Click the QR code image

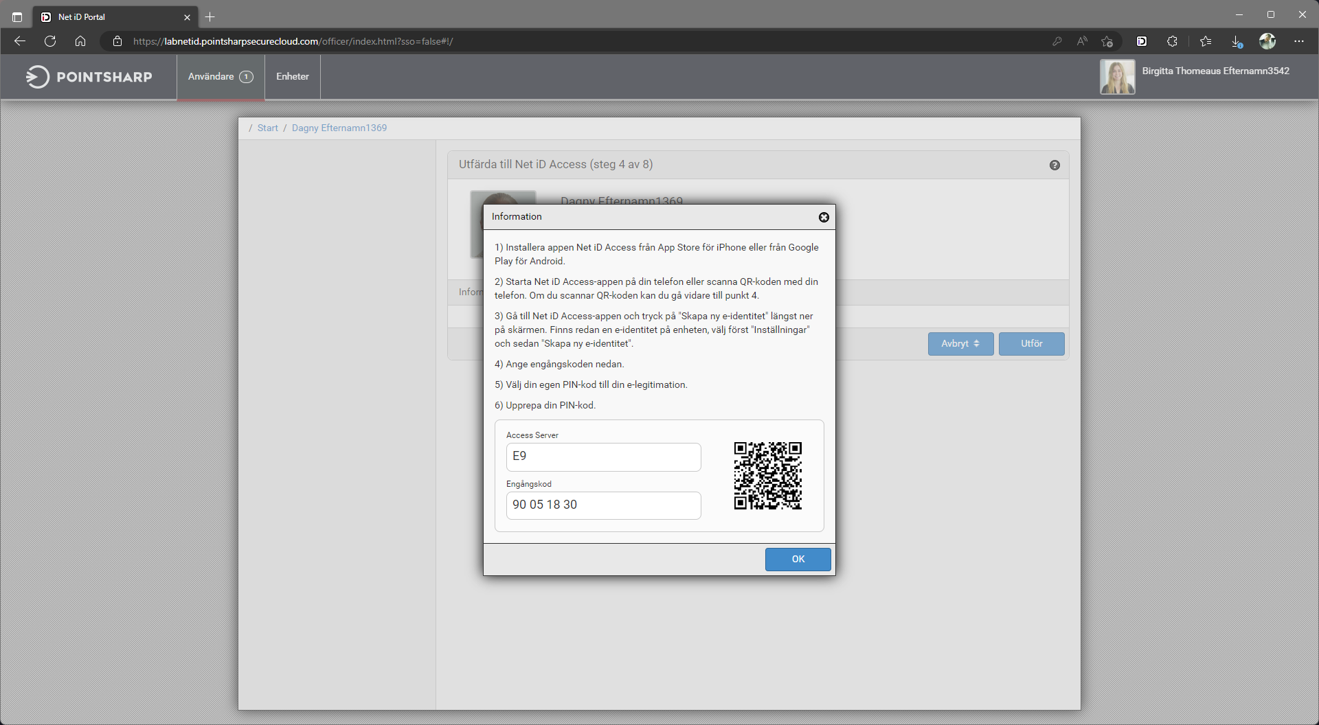[x=767, y=476]
